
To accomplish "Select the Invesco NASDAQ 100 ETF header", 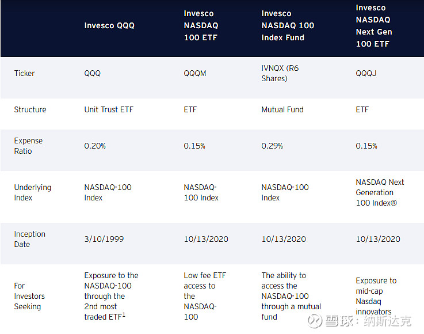I will (x=201, y=26).
